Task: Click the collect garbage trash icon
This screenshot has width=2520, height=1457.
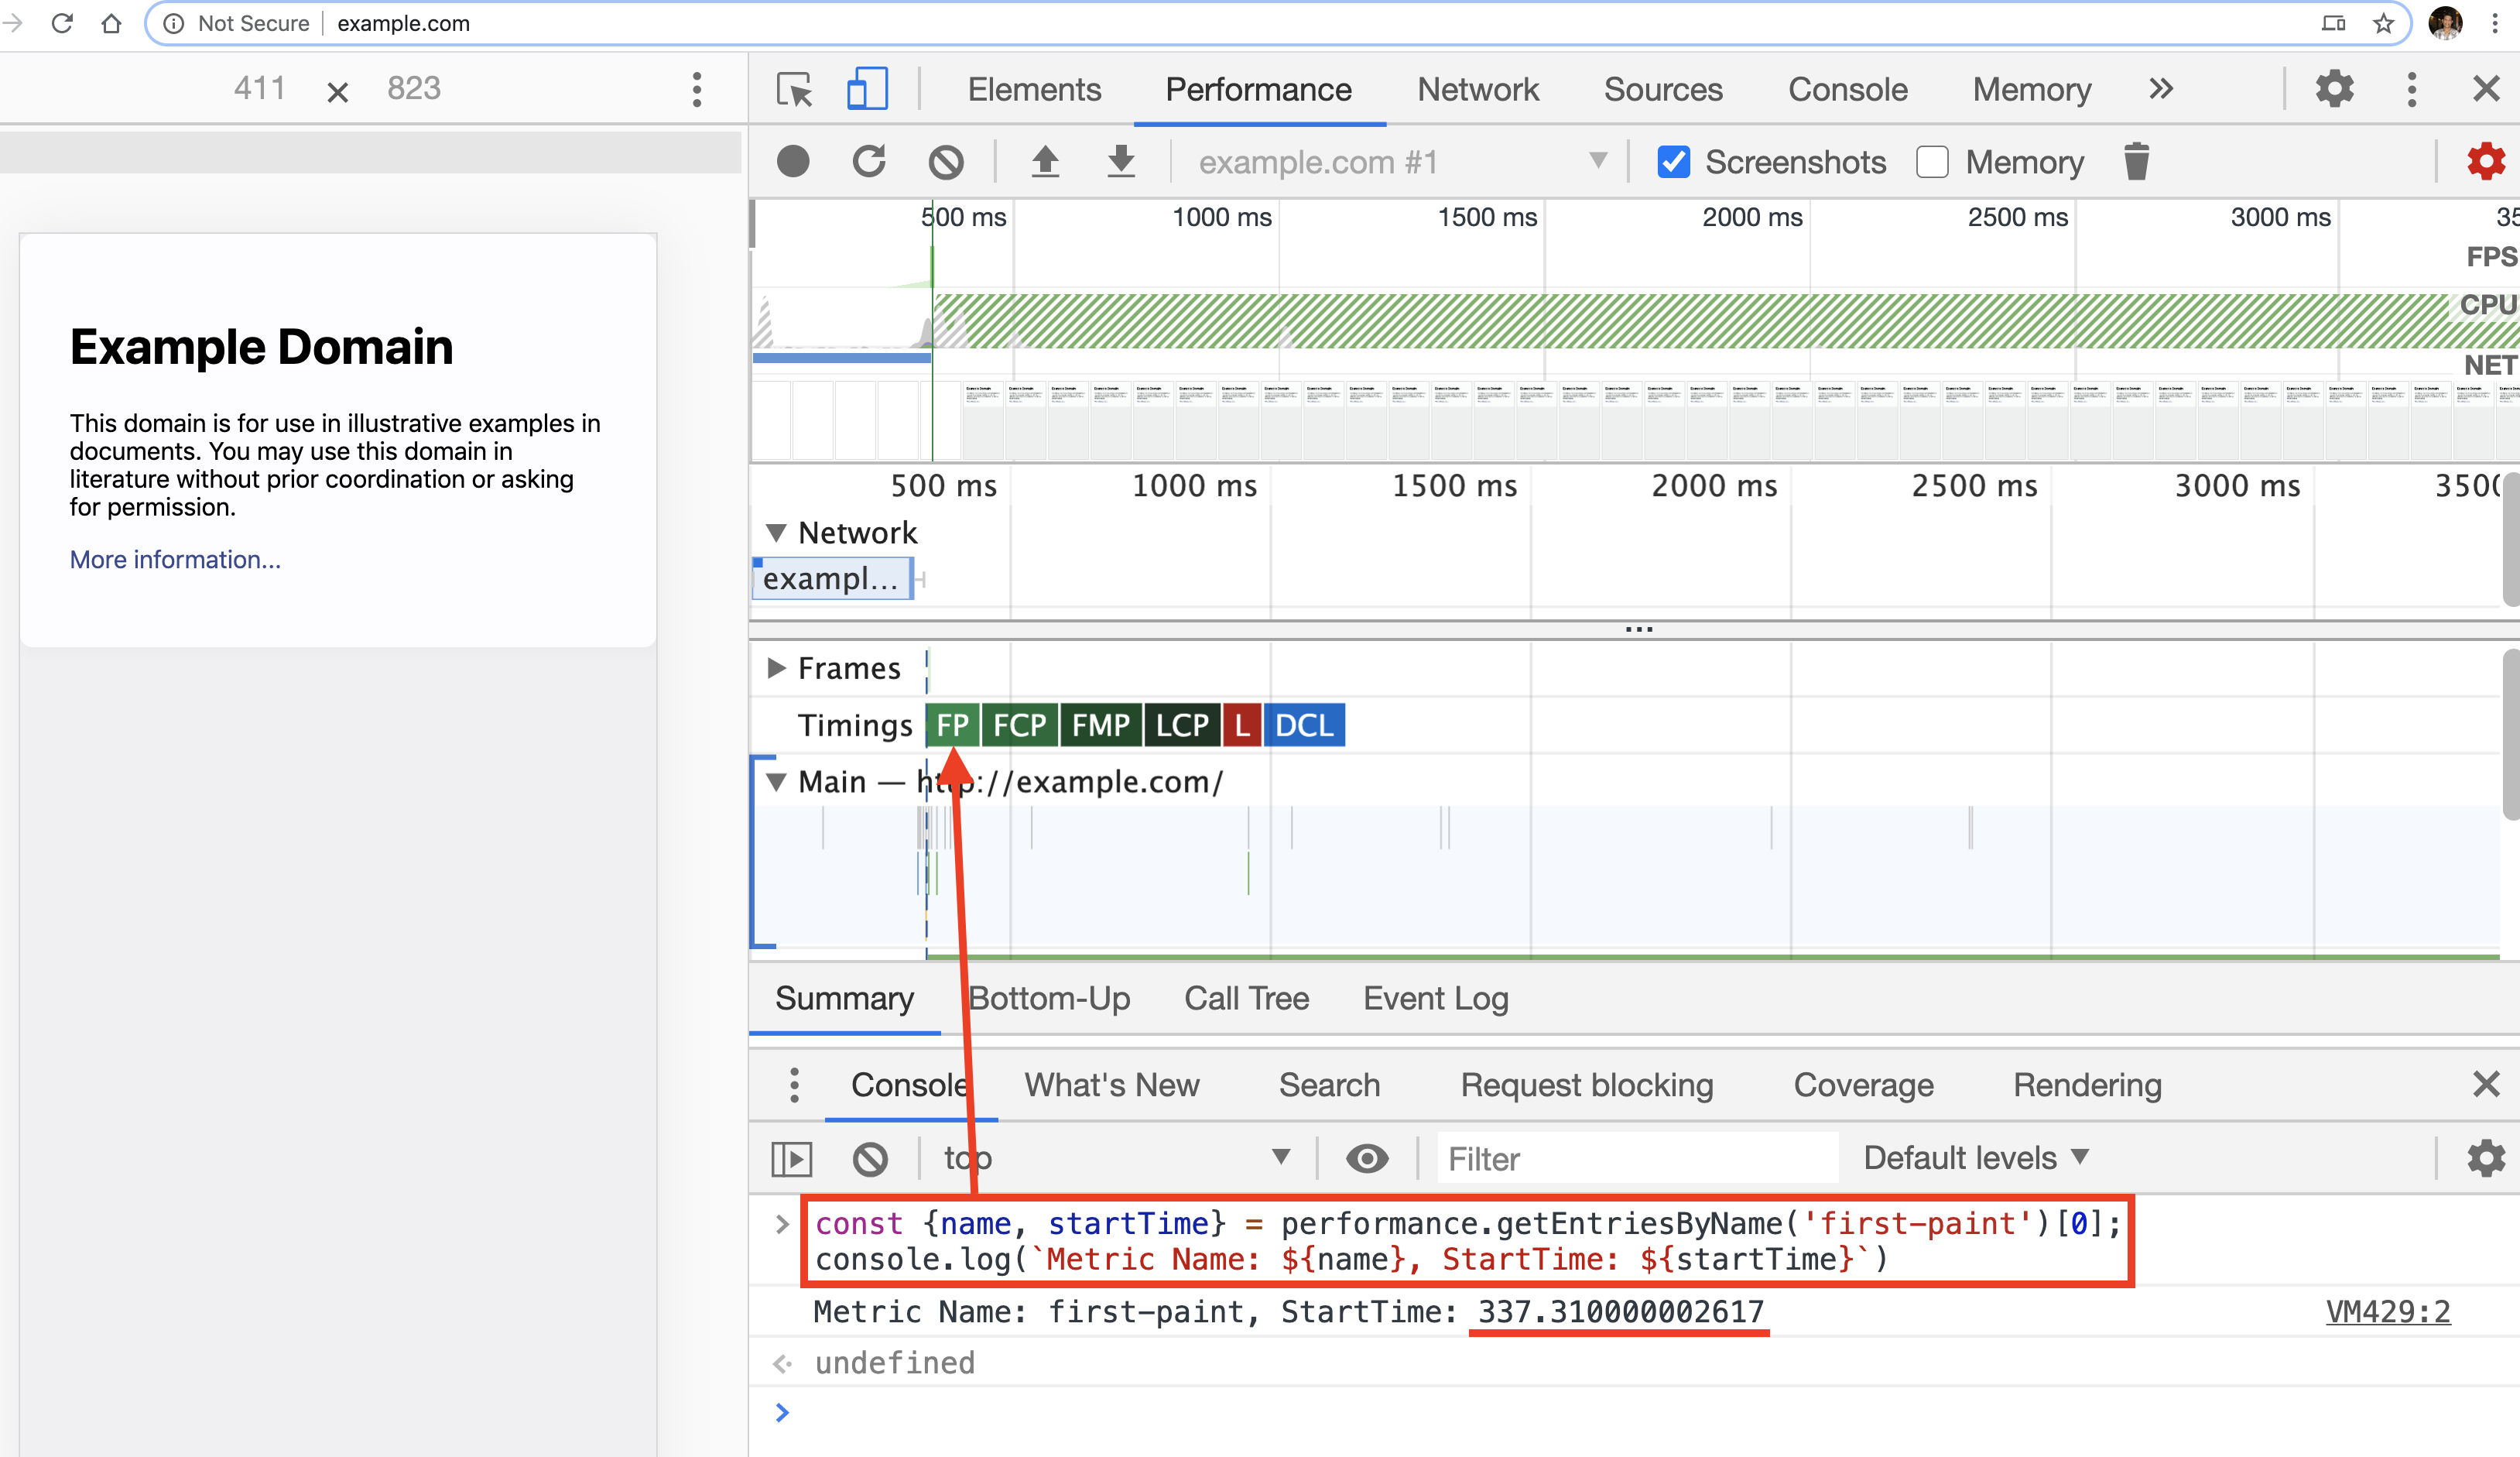Action: tap(2136, 161)
